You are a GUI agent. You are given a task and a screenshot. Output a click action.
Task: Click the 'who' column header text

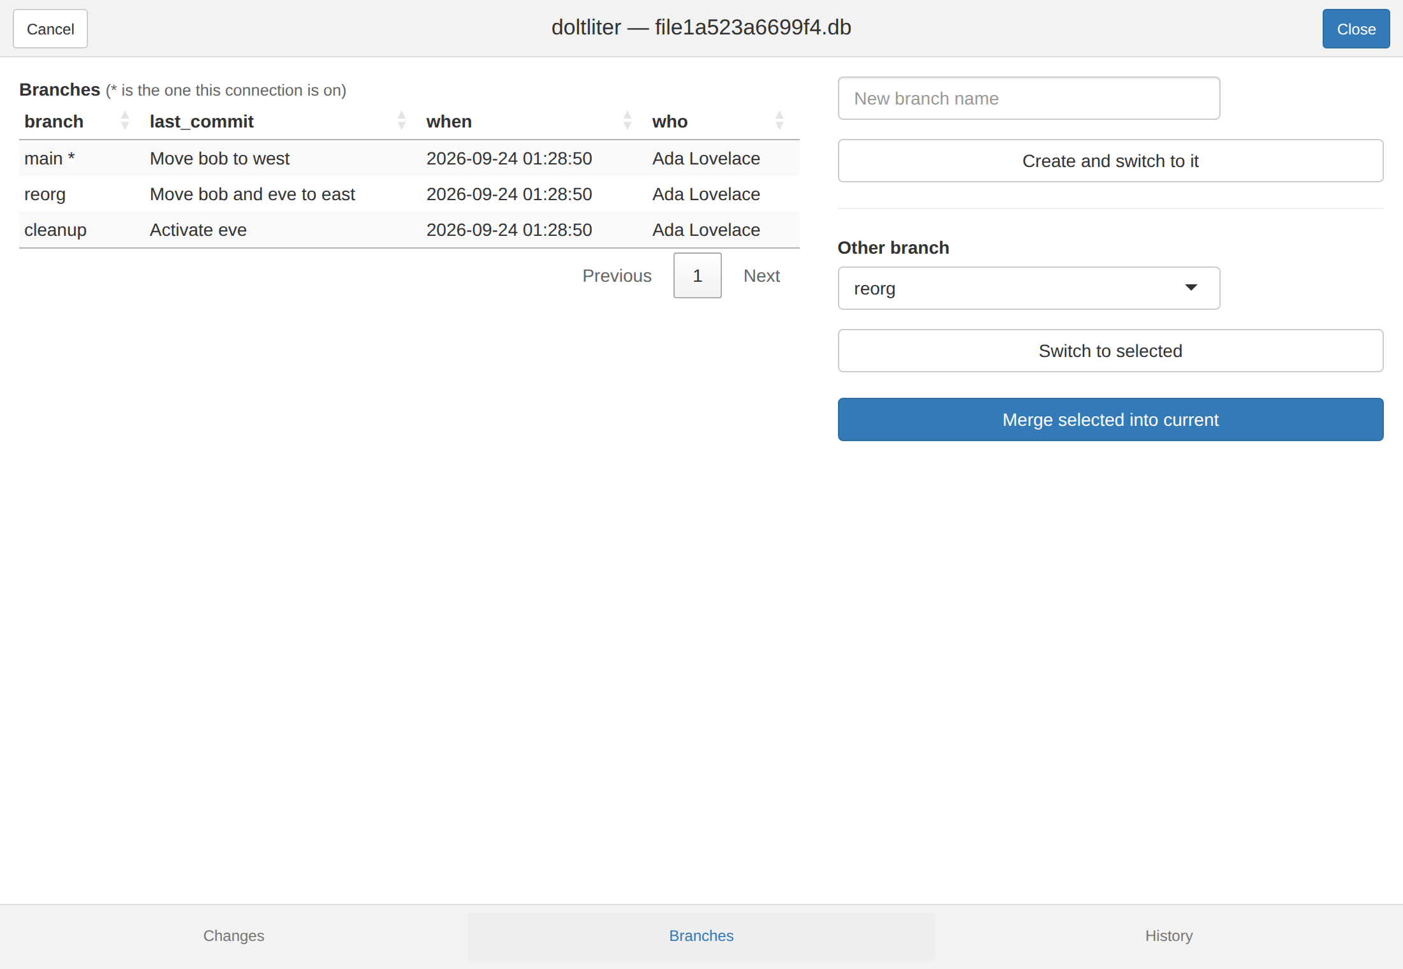click(x=670, y=121)
